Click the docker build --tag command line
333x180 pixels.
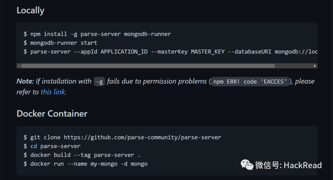click(82, 155)
